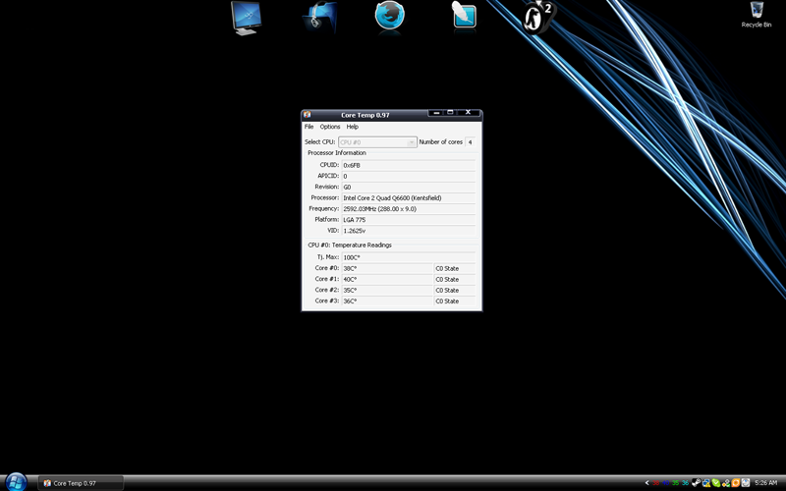Minimize the Core Temp window
This screenshot has width=786, height=491.
pyautogui.click(x=436, y=114)
